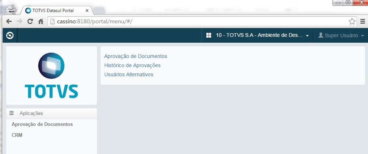Open Histórico de Aprovações link

click(132, 66)
